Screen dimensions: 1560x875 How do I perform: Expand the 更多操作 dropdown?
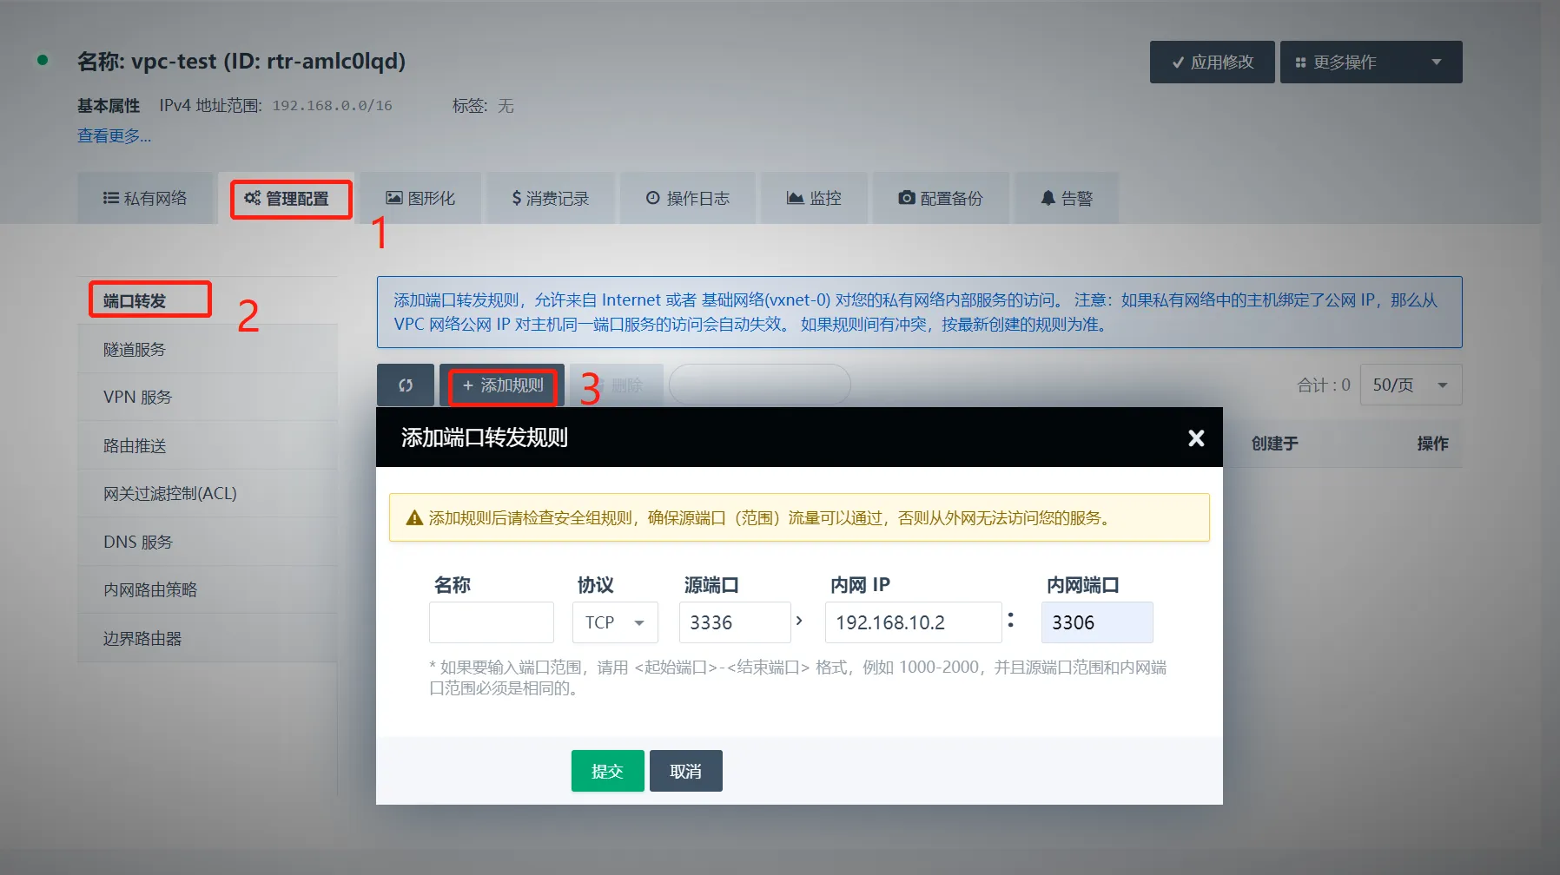click(1370, 62)
